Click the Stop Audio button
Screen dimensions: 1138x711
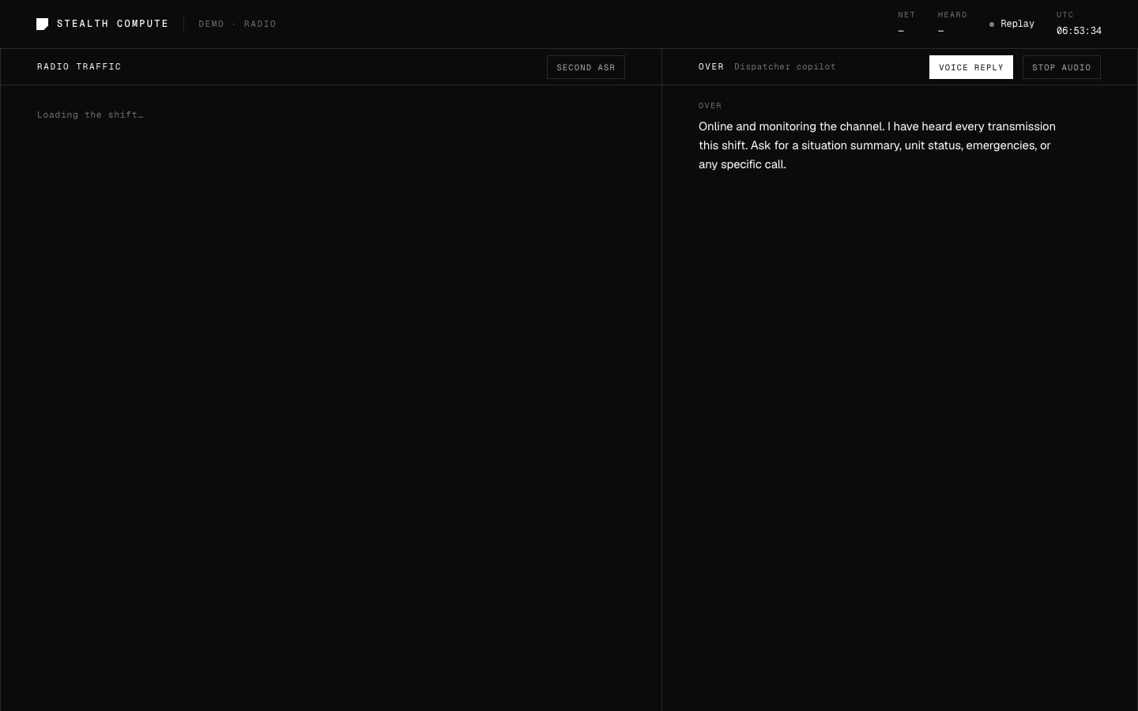1061,67
